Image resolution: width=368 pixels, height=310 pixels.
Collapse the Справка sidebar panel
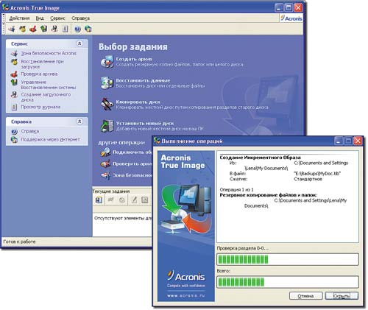coord(79,121)
